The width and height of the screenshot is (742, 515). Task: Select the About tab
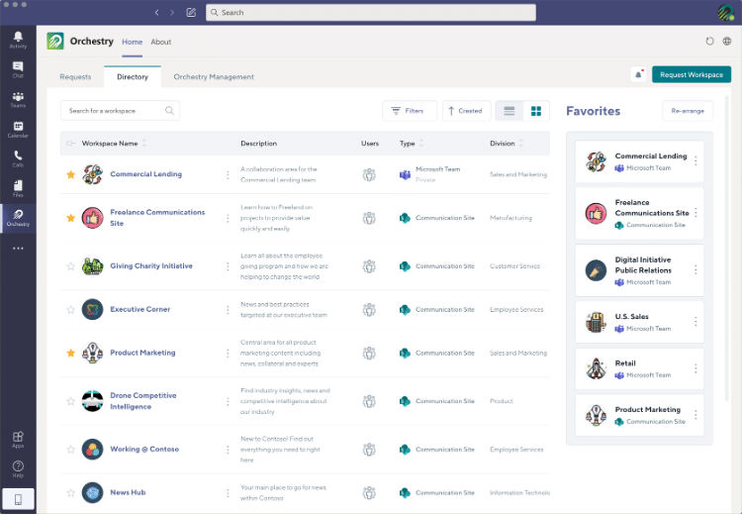(x=161, y=42)
